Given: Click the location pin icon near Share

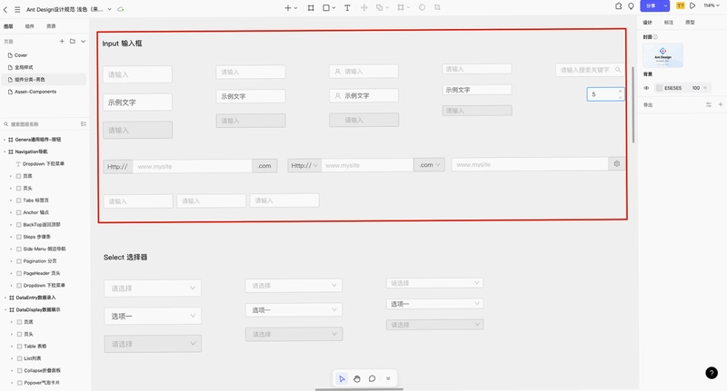Looking at the screenshot, I should click(631, 6).
